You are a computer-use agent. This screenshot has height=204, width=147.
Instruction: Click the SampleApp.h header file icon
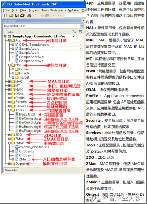click(x=17, y=53)
